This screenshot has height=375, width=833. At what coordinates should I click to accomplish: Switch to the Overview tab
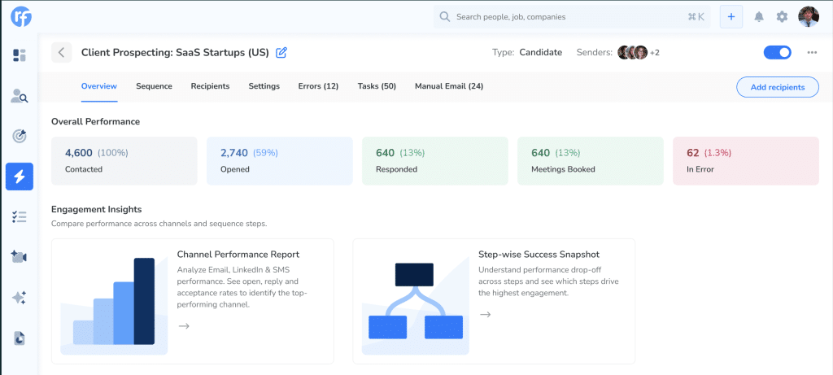click(x=99, y=86)
